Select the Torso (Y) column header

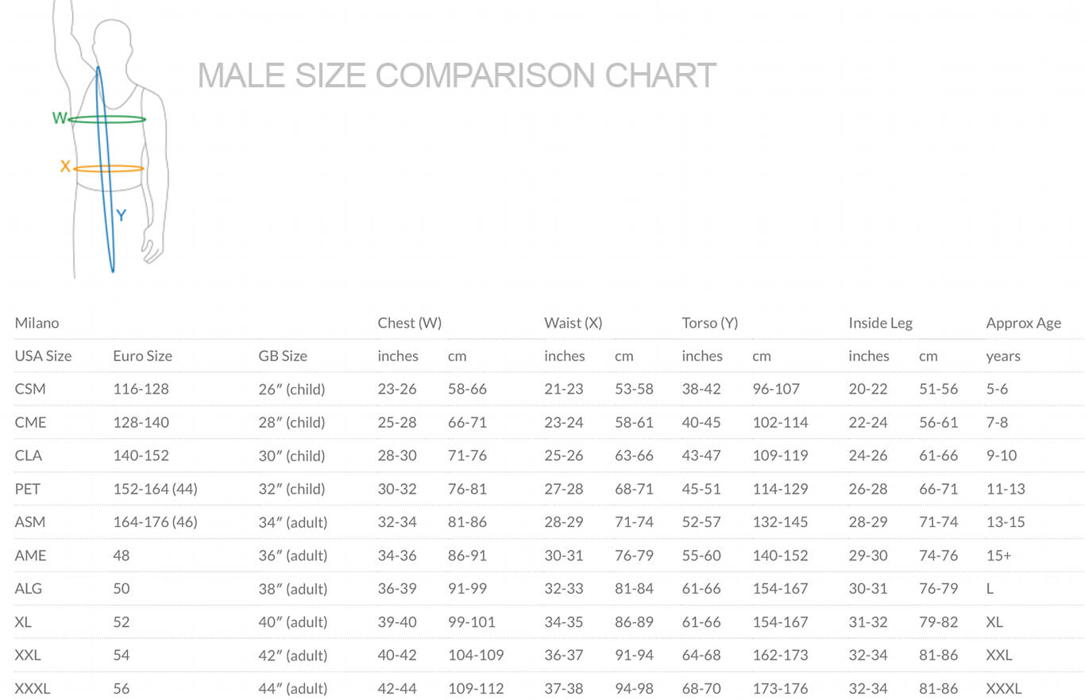(709, 323)
